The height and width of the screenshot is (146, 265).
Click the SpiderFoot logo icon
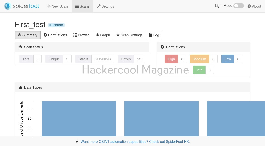[8, 6]
